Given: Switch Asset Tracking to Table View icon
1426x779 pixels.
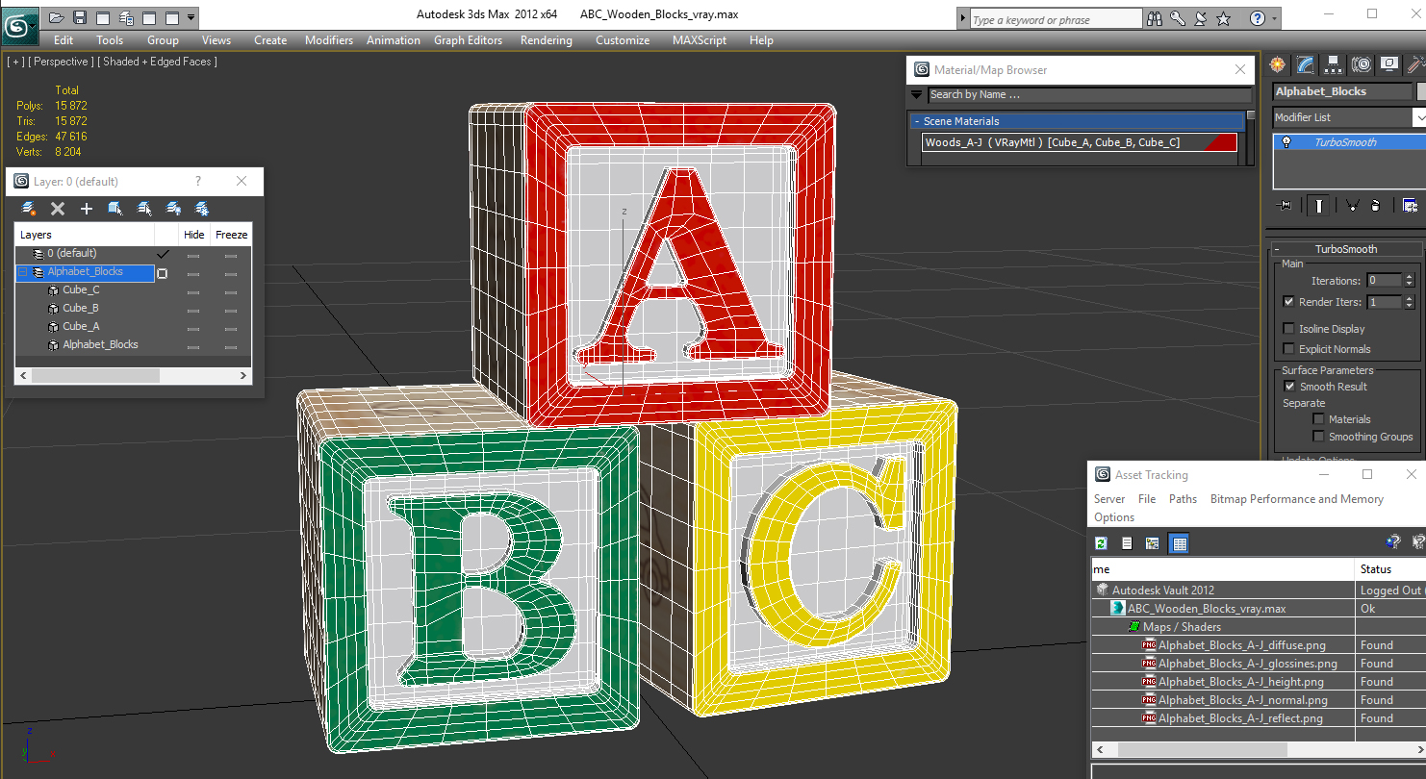Looking at the screenshot, I should (1179, 543).
